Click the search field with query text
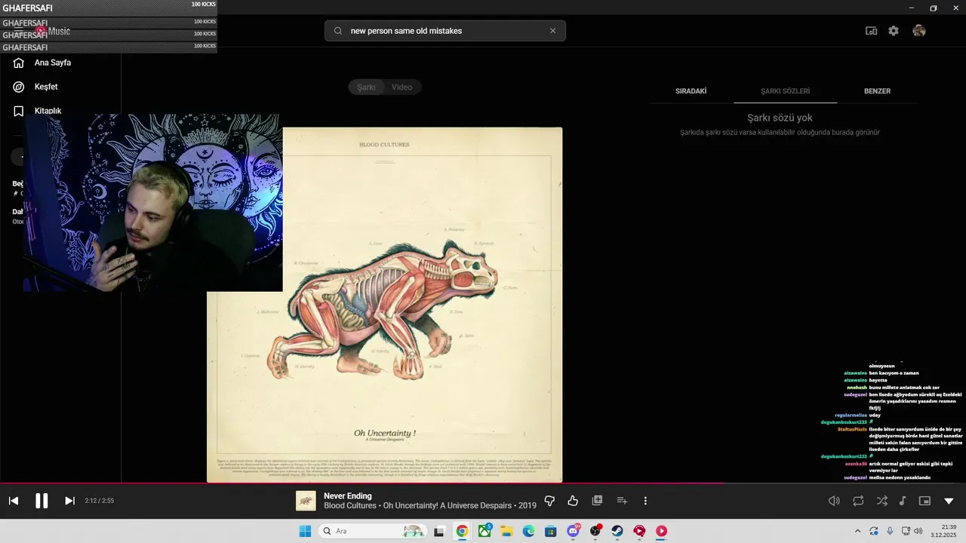This screenshot has height=543, width=966. [445, 31]
